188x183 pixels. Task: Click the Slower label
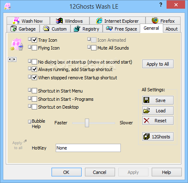pos(126,123)
